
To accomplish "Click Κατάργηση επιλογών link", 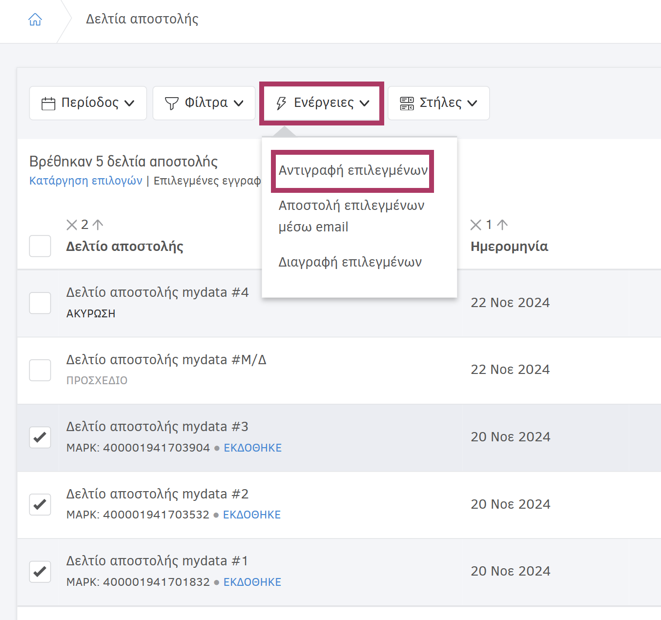I will 86,181.
